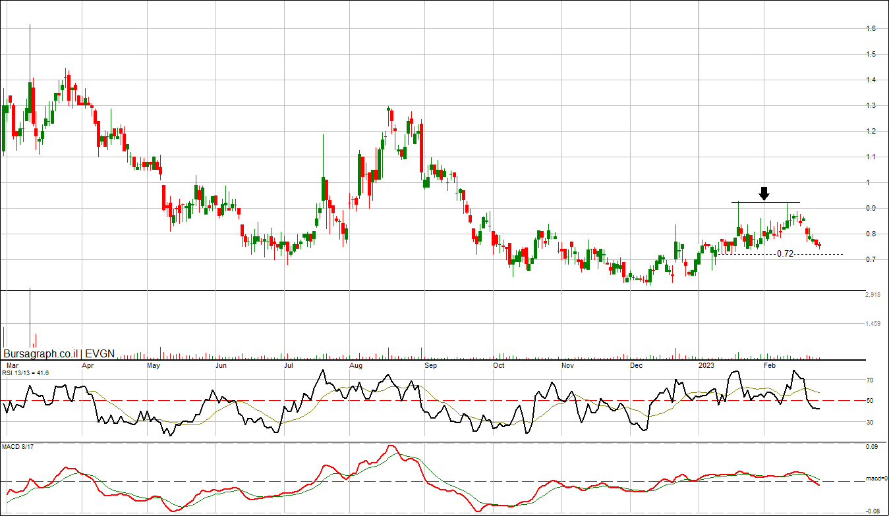Select the 0.8 price axis label
889x516 pixels.
point(871,234)
